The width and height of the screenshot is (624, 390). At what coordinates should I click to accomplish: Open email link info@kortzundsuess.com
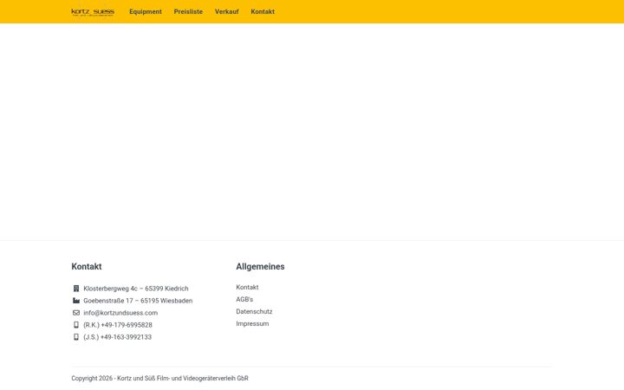click(x=120, y=313)
